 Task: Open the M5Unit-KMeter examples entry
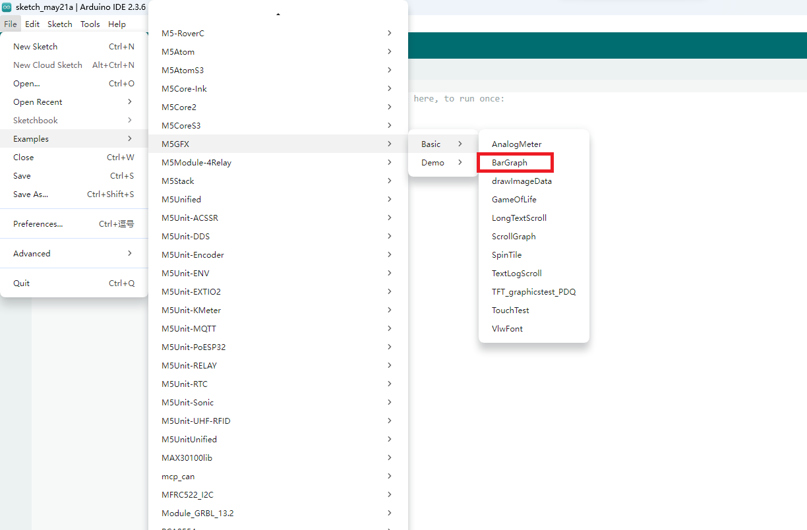tap(278, 310)
